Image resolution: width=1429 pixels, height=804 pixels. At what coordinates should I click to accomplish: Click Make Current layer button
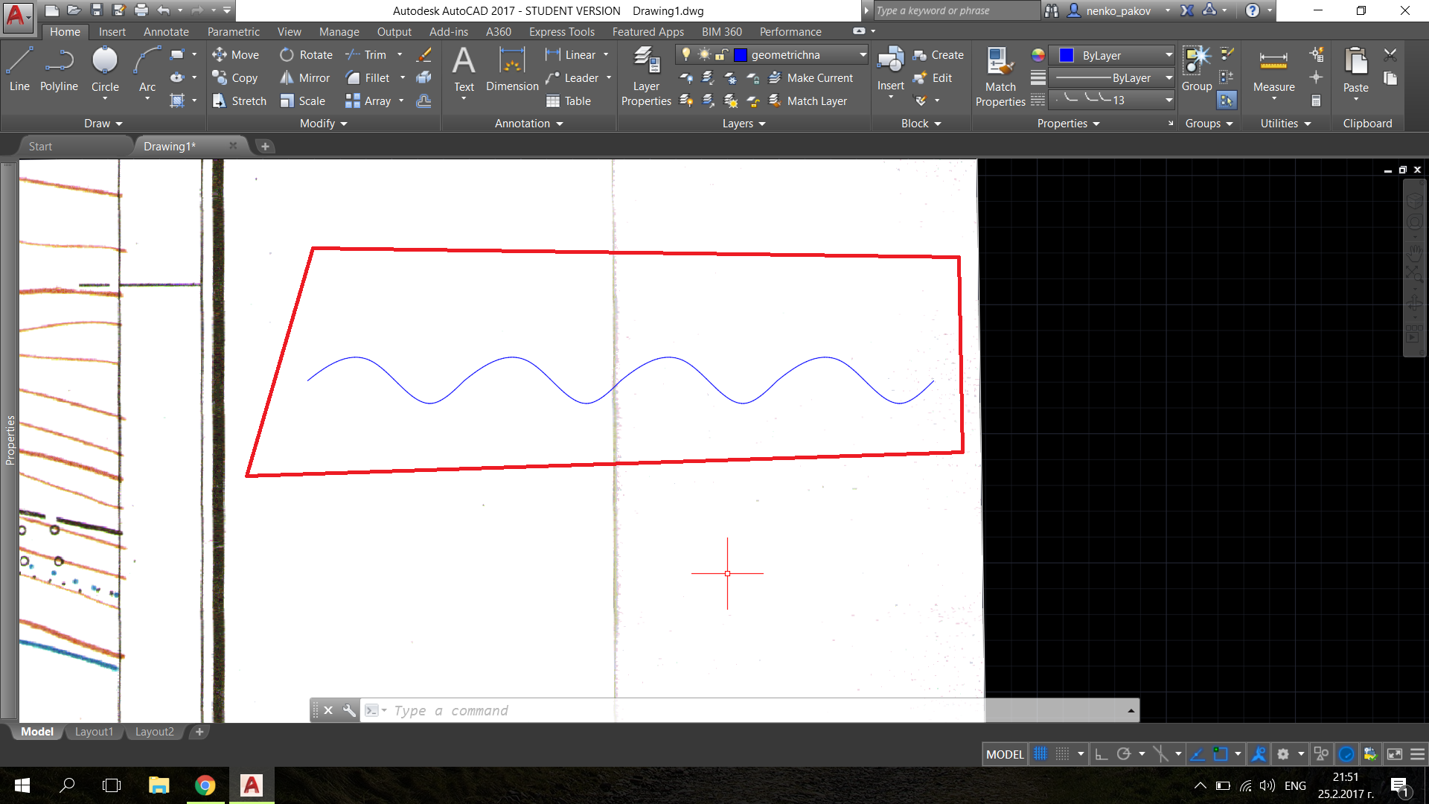(811, 78)
